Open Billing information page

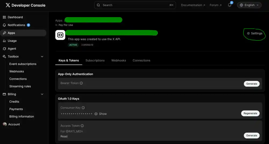click(x=22, y=116)
